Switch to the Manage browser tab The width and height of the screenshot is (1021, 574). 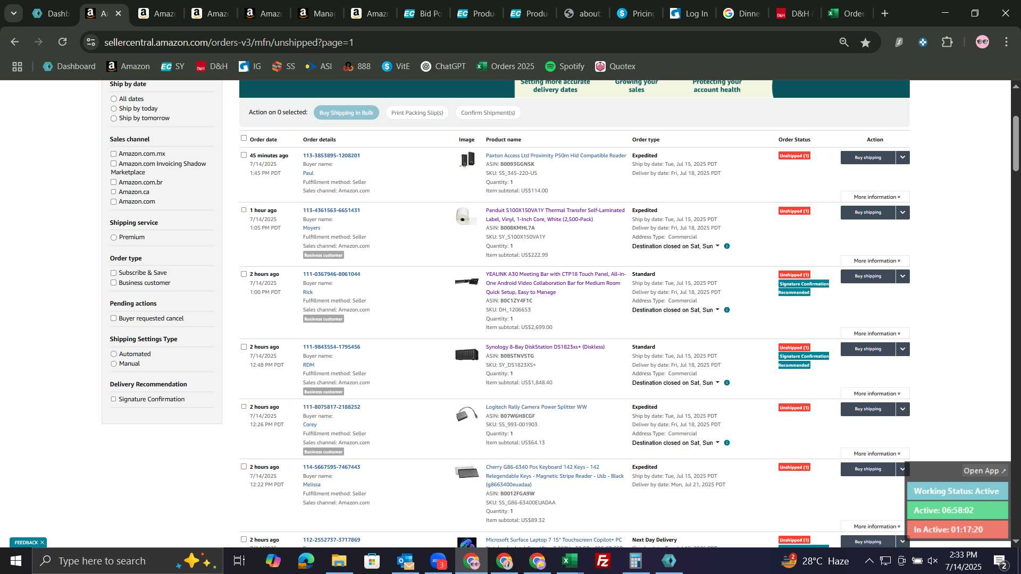[x=316, y=13]
